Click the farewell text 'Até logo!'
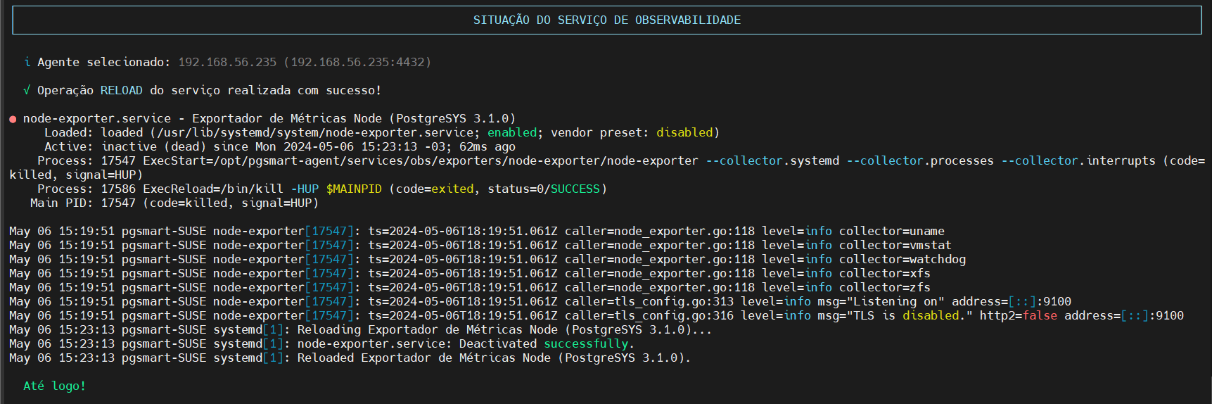The width and height of the screenshot is (1212, 404). tap(55, 386)
